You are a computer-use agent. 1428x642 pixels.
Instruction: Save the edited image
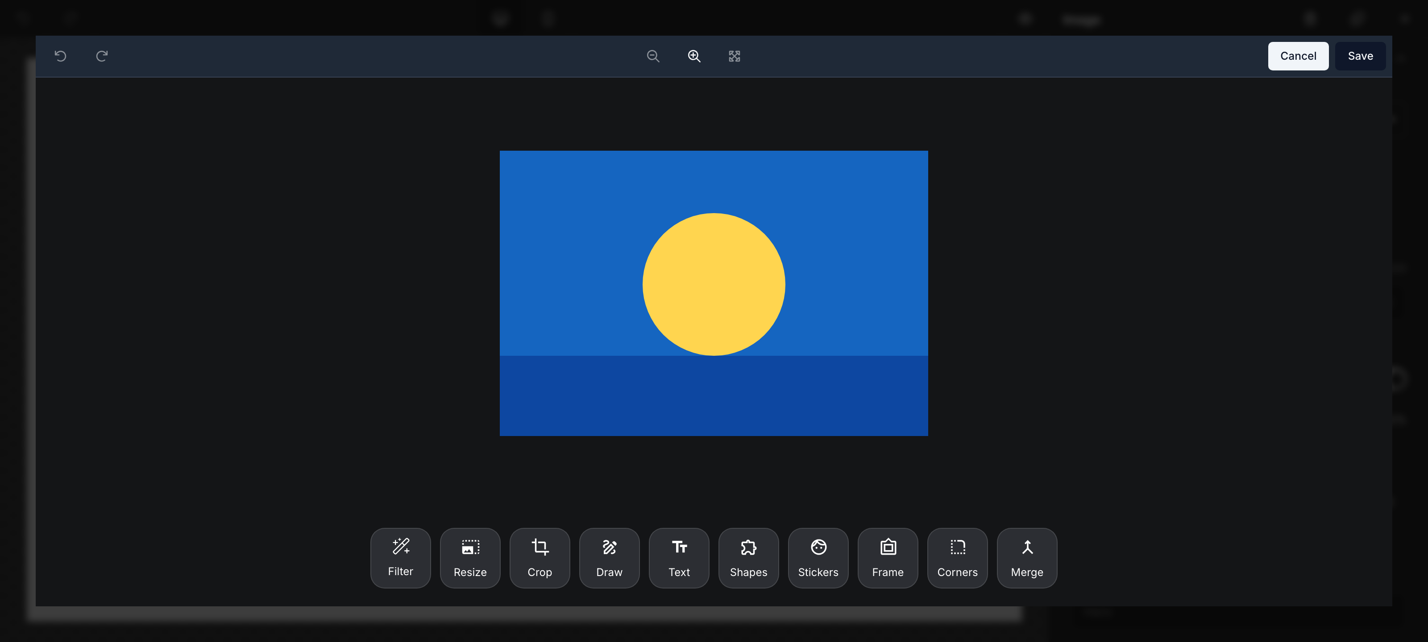1360,56
